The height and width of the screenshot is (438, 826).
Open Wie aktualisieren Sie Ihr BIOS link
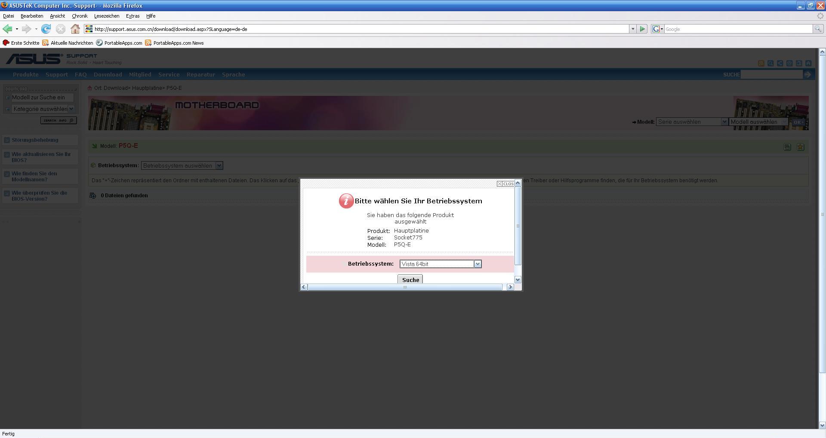pyautogui.click(x=41, y=157)
